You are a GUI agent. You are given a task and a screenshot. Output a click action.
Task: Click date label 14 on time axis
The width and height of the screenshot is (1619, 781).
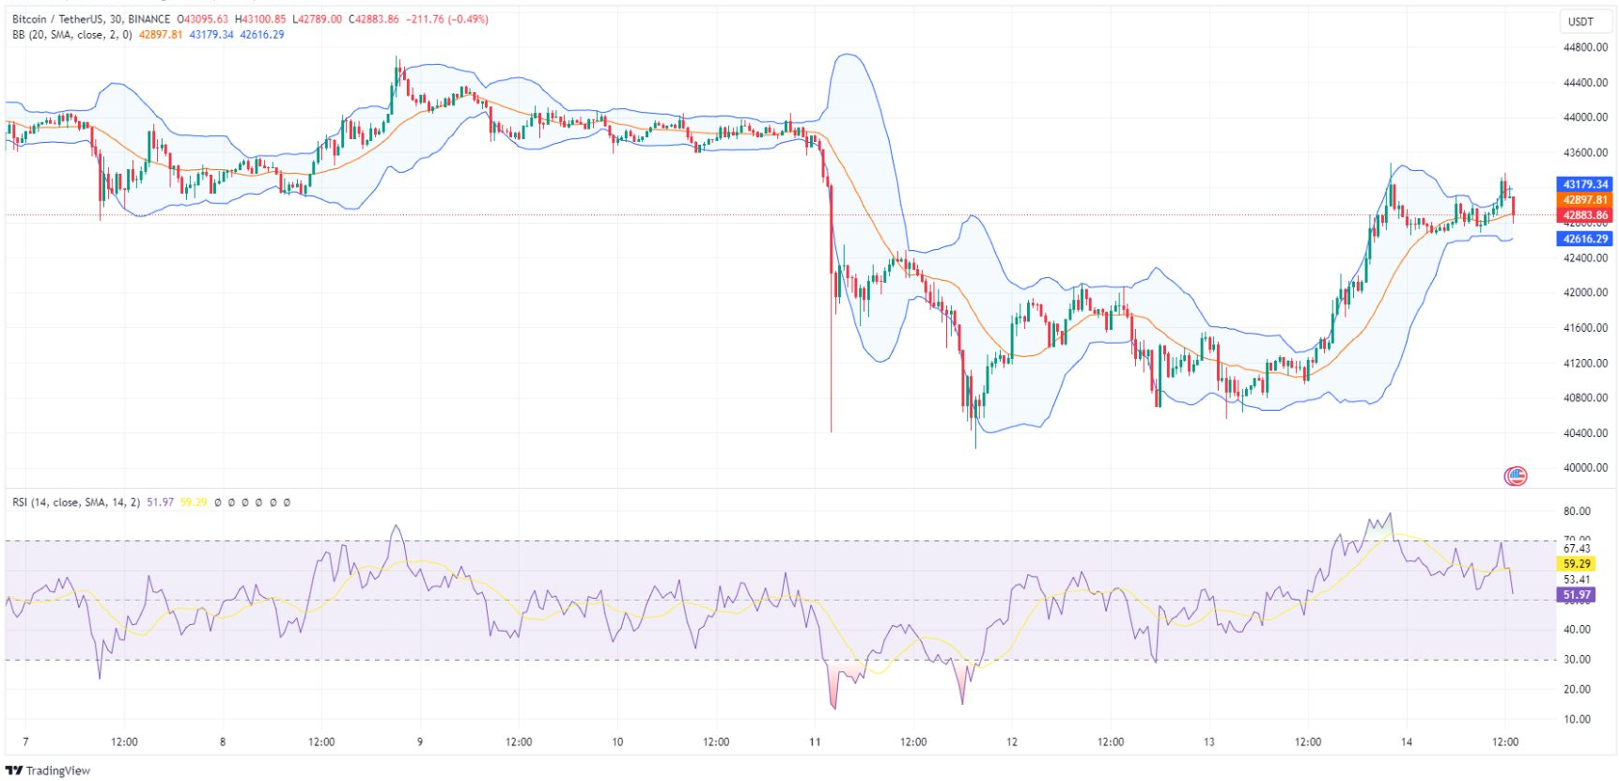point(1407,742)
